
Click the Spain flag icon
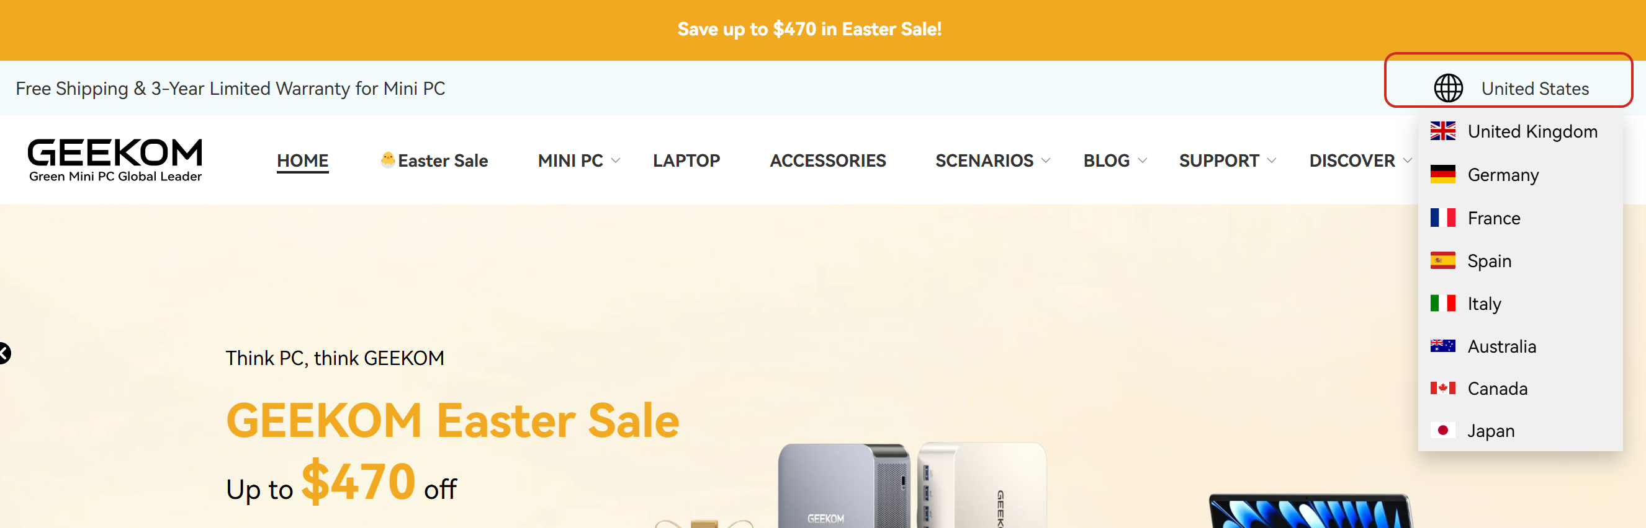click(1442, 260)
